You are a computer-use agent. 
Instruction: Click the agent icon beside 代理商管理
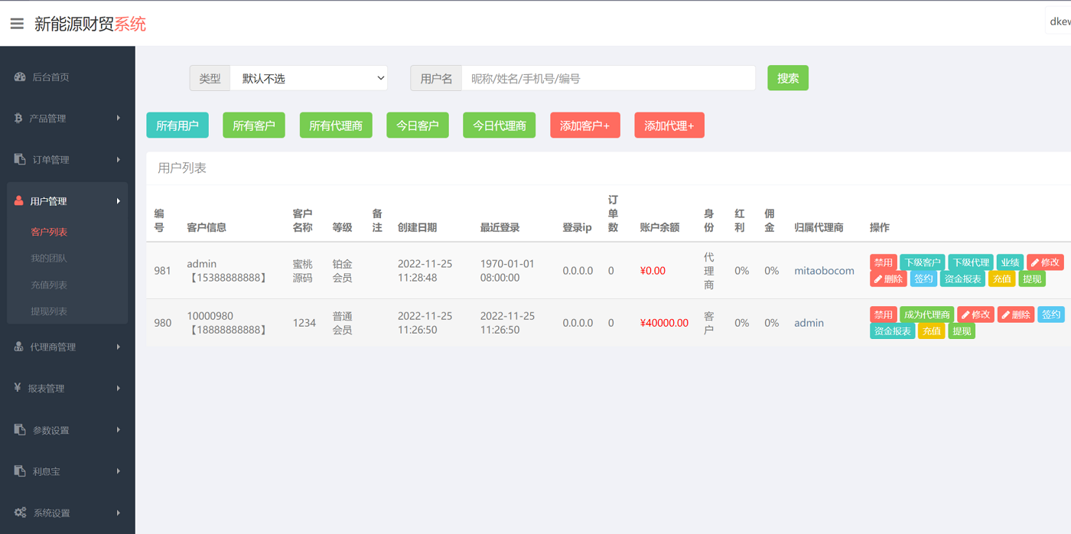pos(19,347)
